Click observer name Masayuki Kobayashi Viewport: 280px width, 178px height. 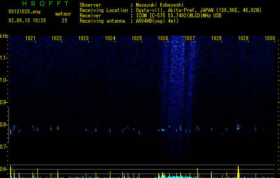pos(160,5)
